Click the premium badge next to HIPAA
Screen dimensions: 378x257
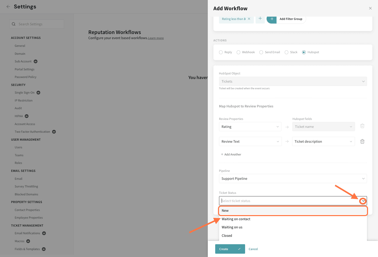click(x=27, y=116)
